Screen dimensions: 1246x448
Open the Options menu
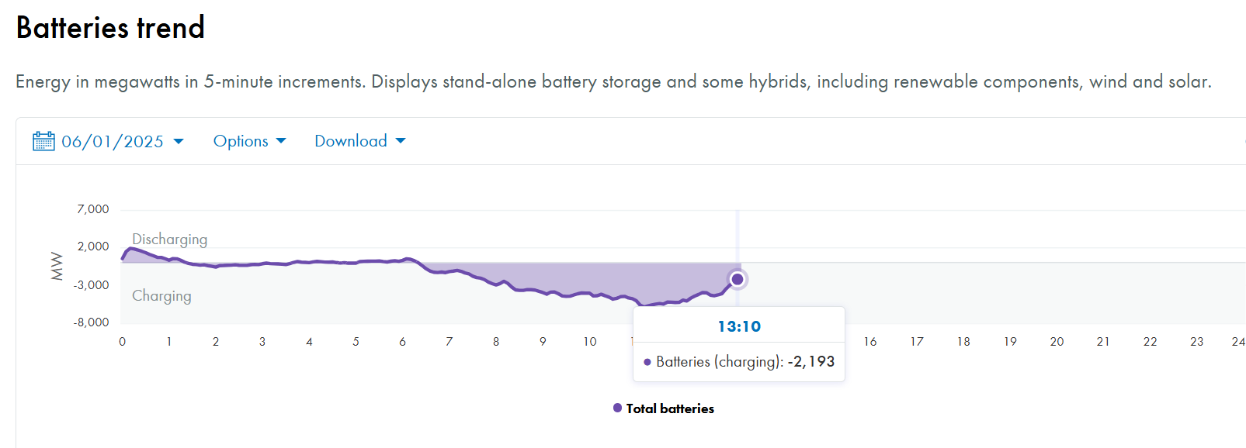point(241,141)
